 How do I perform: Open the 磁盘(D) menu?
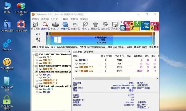pyautogui.click(x=45, y=19)
